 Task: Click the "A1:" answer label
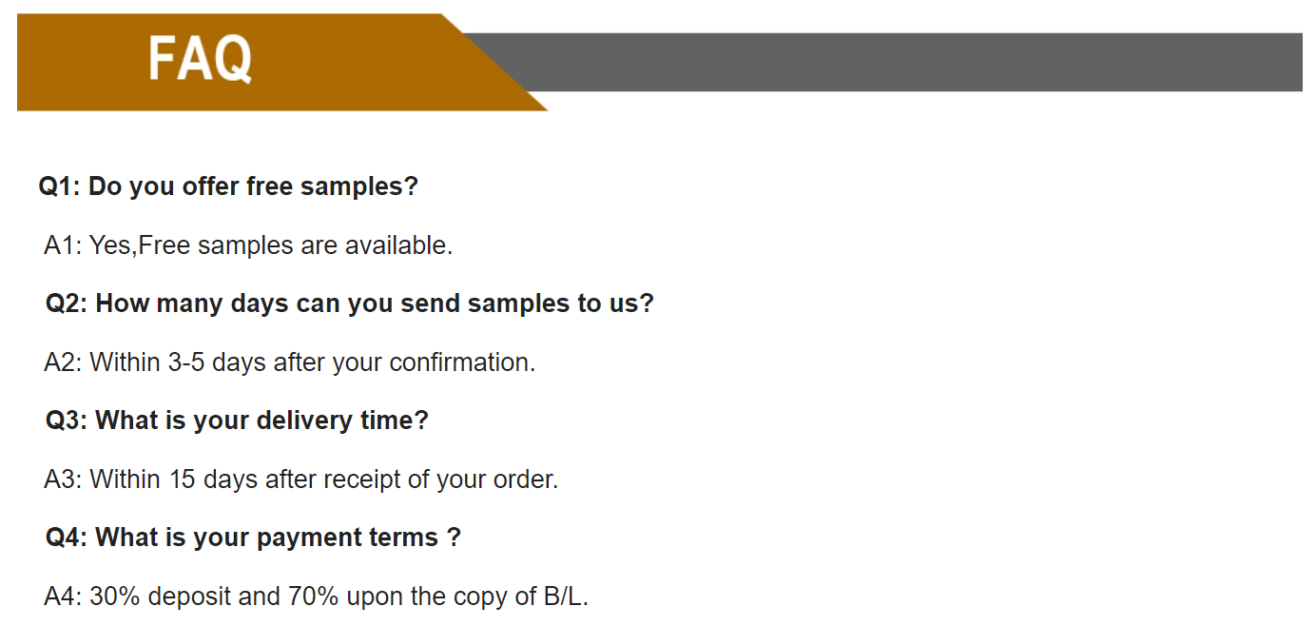(x=63, y=245)
